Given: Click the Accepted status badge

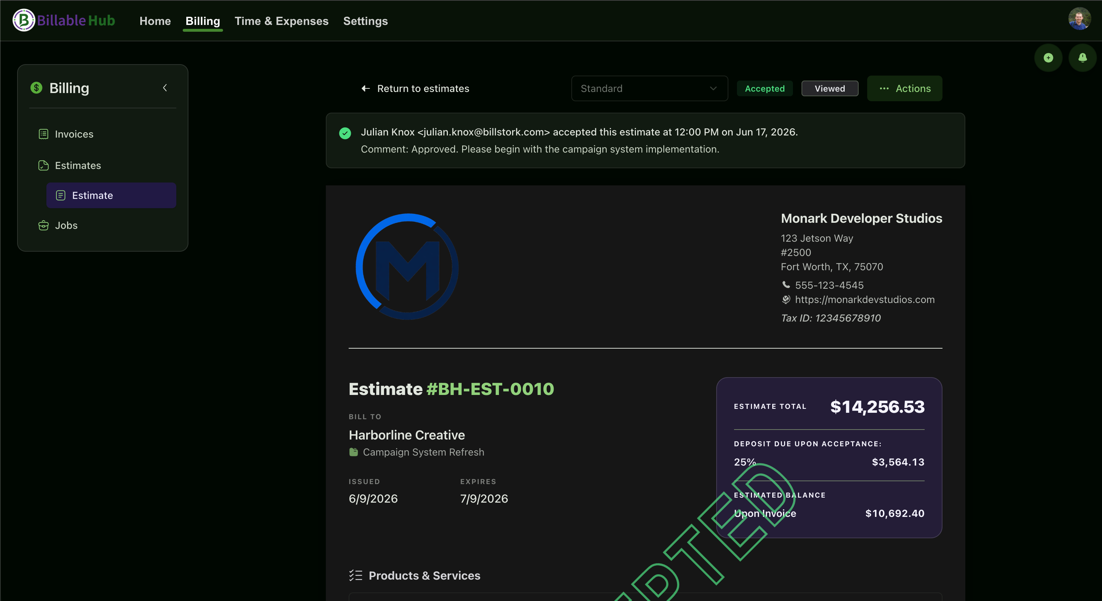Looking at the screenshot, I should point(764,88).
